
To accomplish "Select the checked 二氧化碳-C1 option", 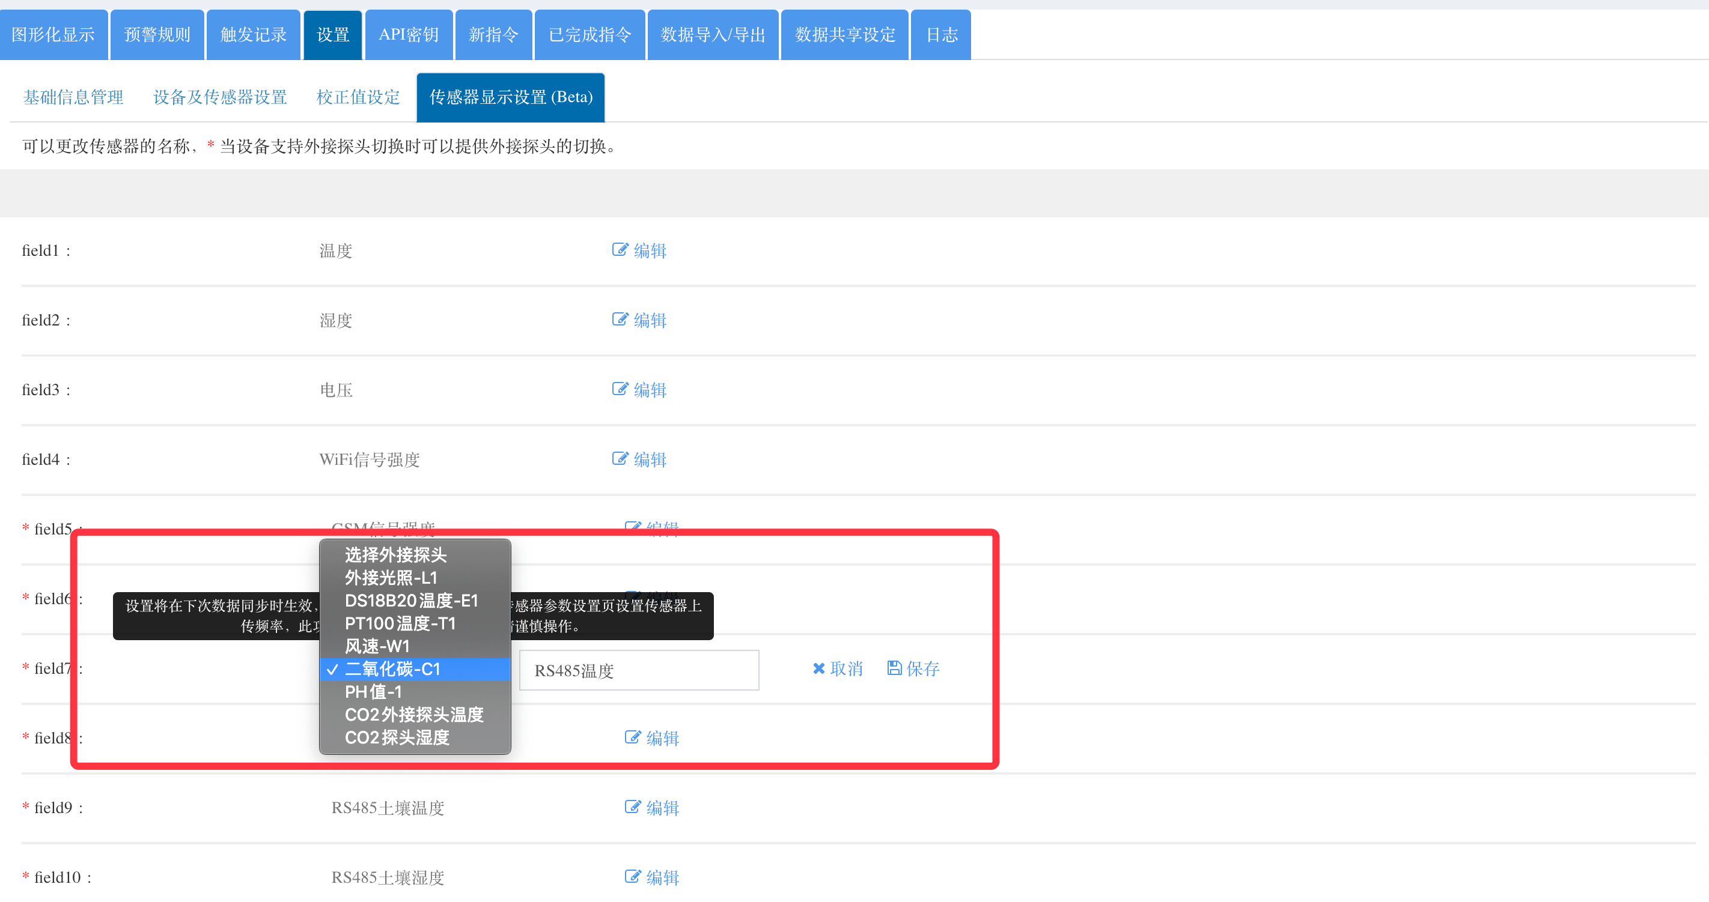I will pos(415,669).
